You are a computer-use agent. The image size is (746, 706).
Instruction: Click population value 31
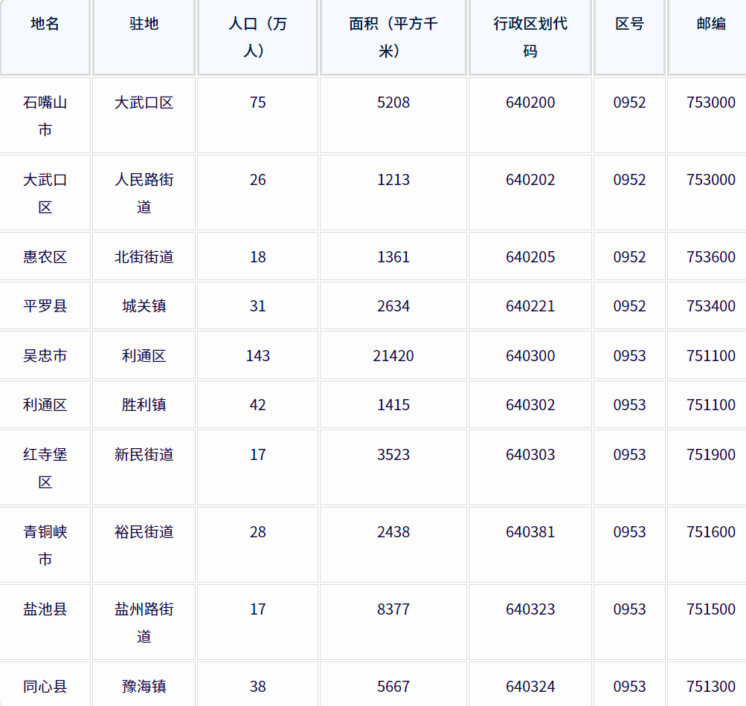pyautogui.click(x=257, y=305)
